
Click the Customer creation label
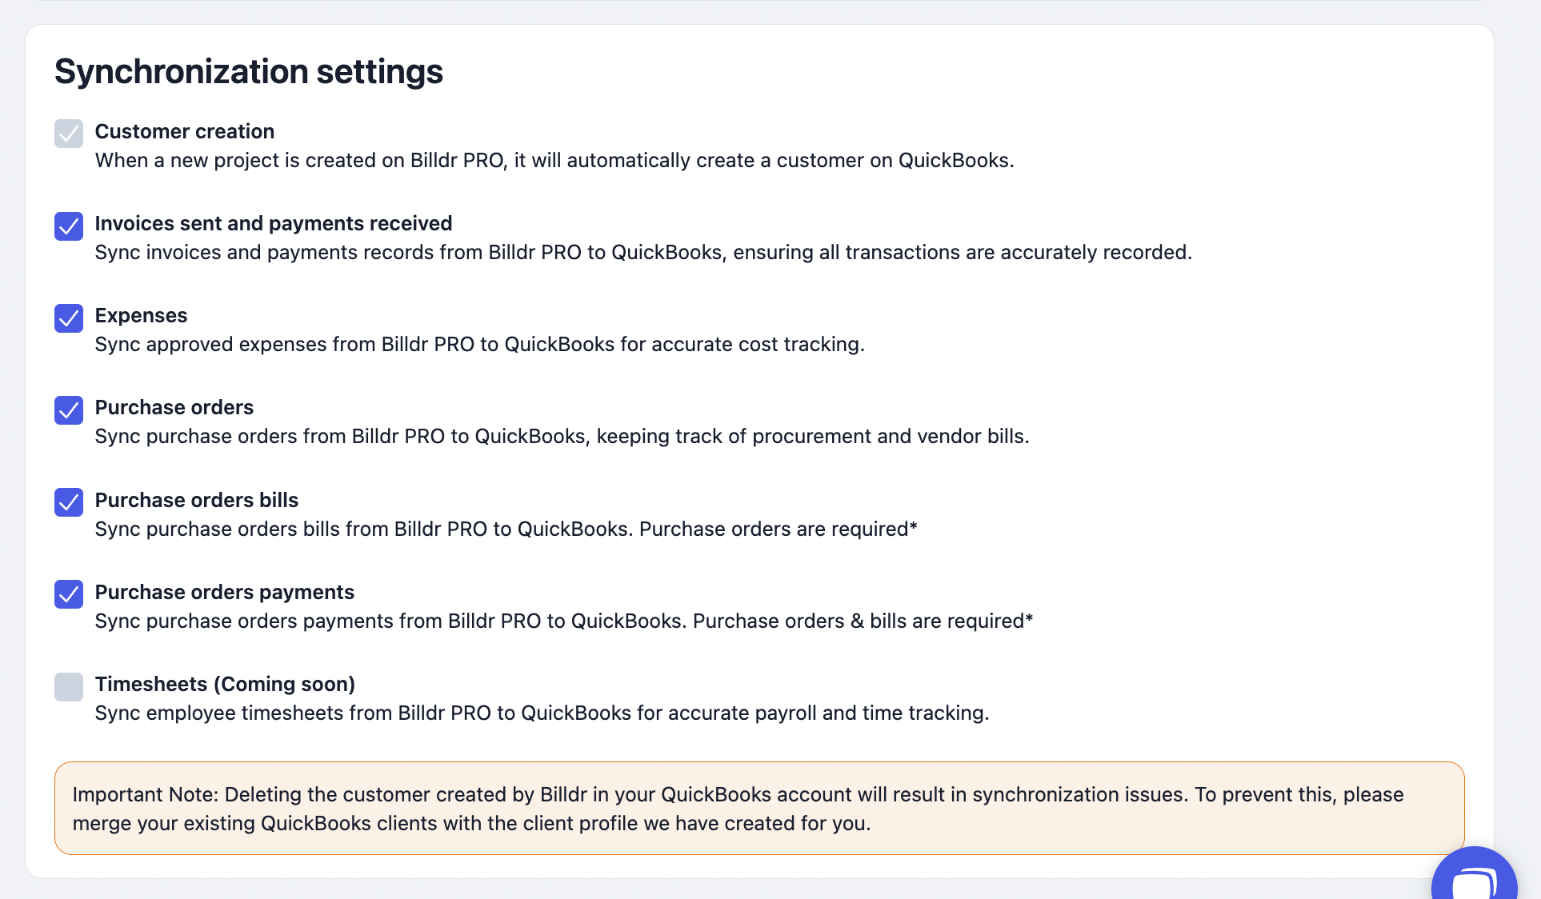point(185,131)
